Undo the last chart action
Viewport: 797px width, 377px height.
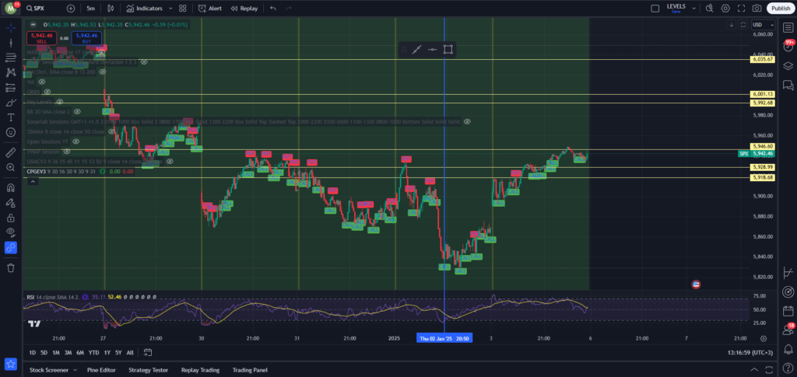(273, 8)
